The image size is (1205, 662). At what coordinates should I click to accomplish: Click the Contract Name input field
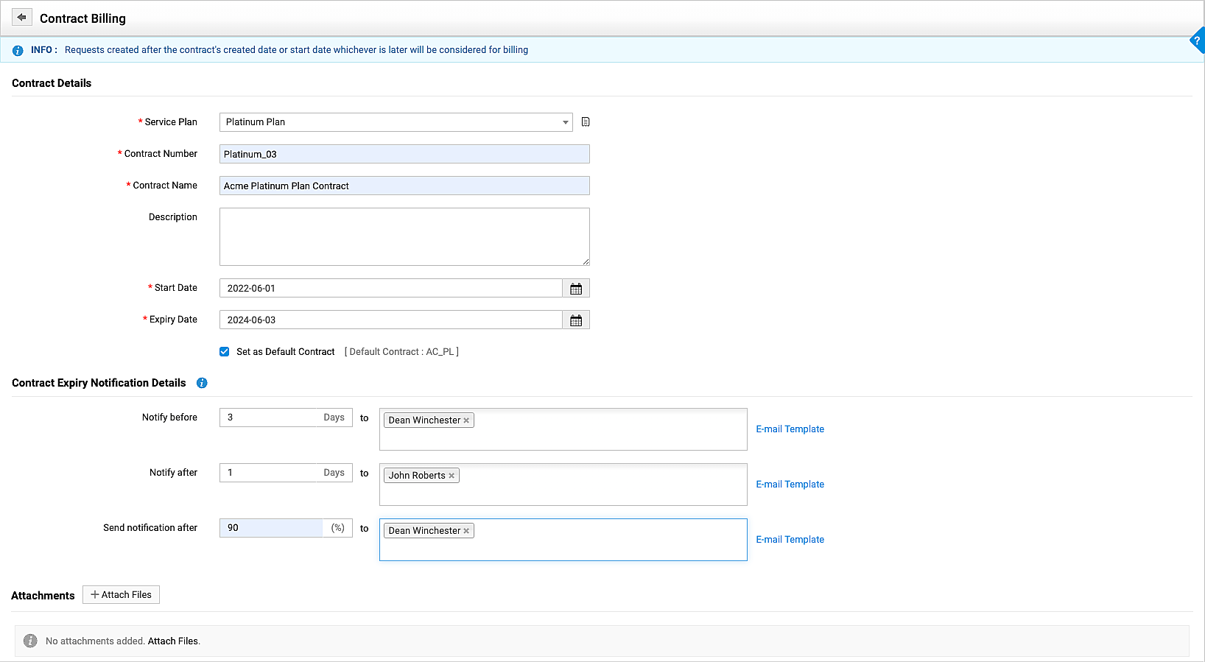coord(404,186)
